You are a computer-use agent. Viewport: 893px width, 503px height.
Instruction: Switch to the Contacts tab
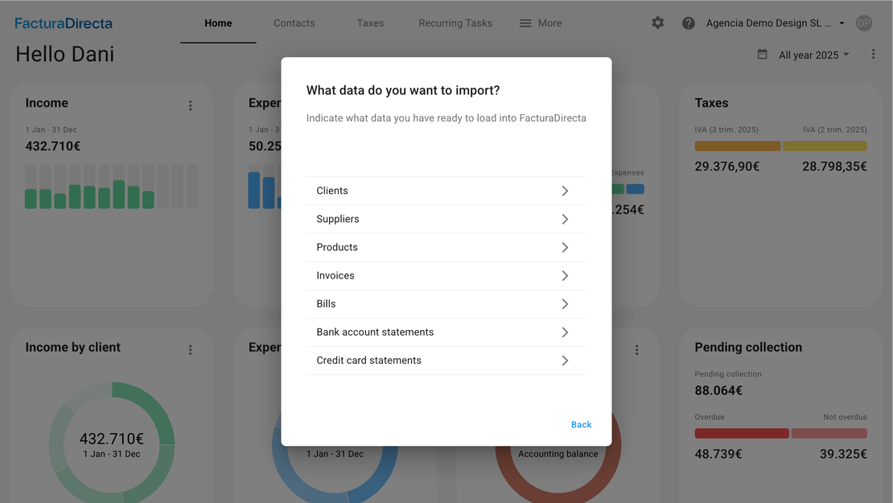click(x=294, y=23)
